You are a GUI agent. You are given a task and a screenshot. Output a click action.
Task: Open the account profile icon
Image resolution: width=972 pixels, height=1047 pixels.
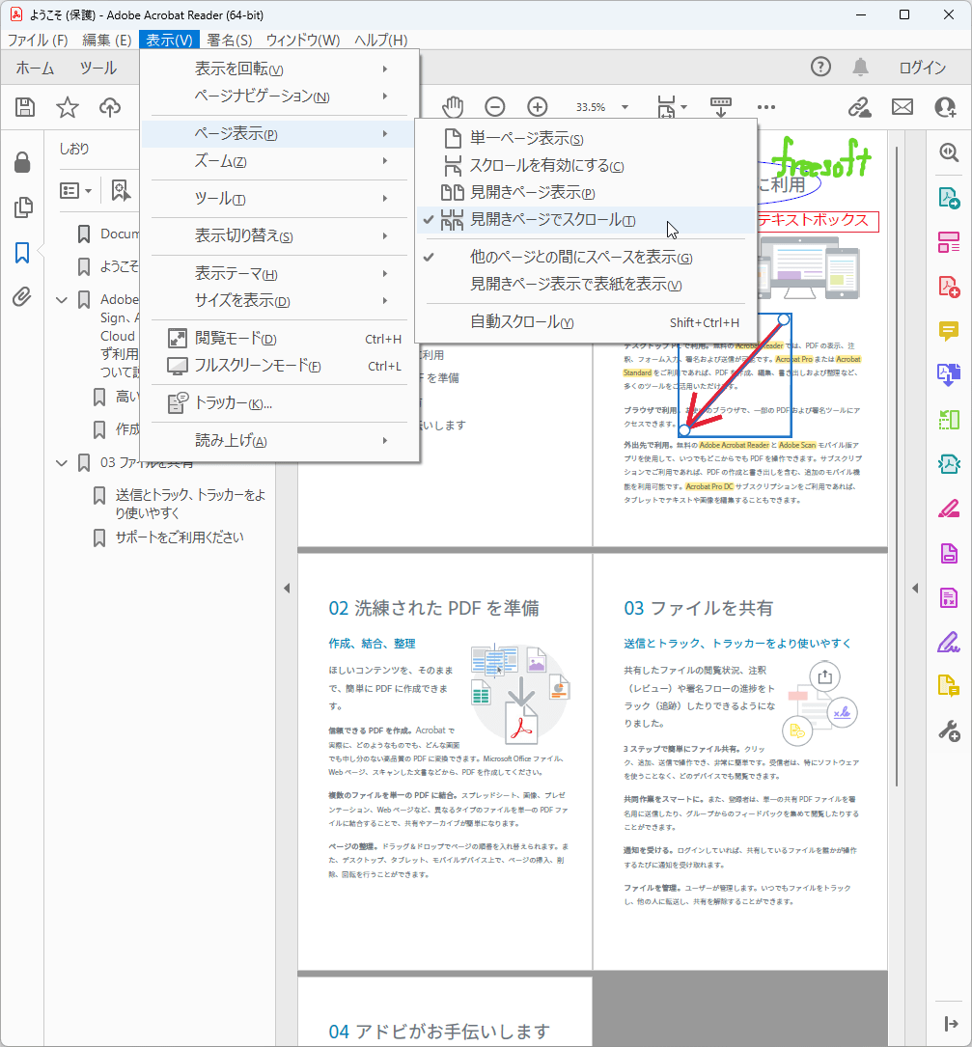coord(945,107)
